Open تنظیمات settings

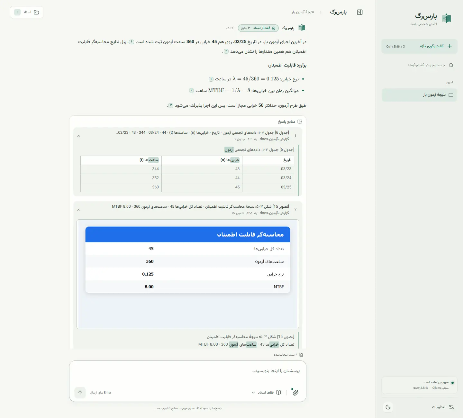442,407
